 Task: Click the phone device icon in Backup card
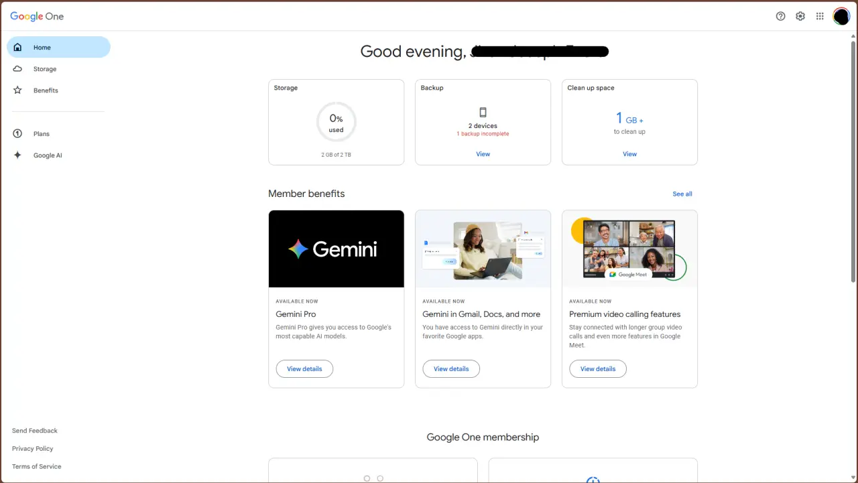(483, 113)
